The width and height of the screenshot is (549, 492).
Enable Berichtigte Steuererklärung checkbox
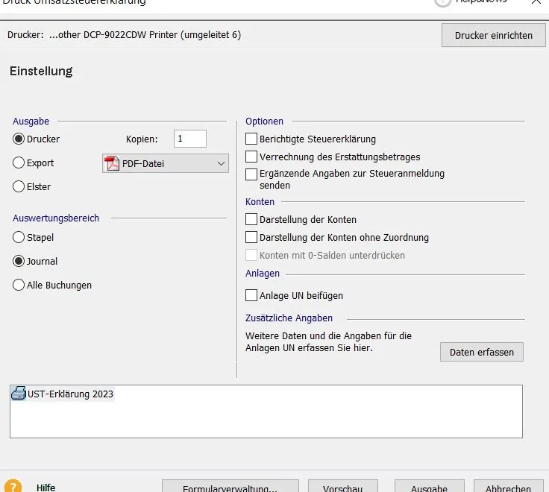(251, 139)
